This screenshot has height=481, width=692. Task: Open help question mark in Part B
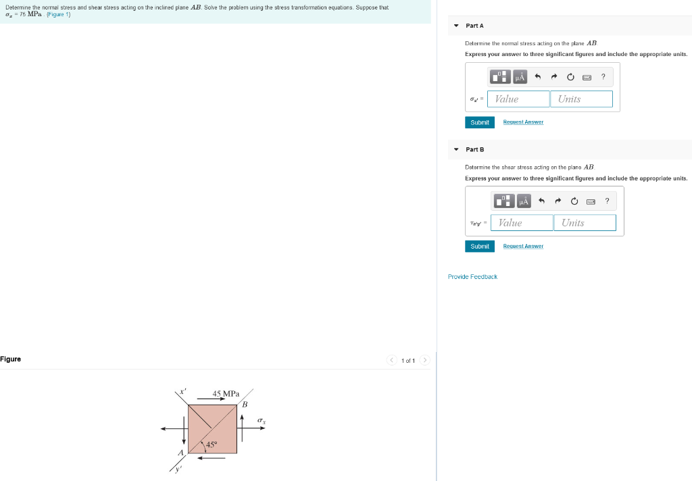tap(608, 201)
